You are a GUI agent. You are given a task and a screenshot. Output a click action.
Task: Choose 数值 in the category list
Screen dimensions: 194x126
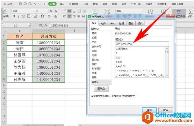click(x=101, y=38)
